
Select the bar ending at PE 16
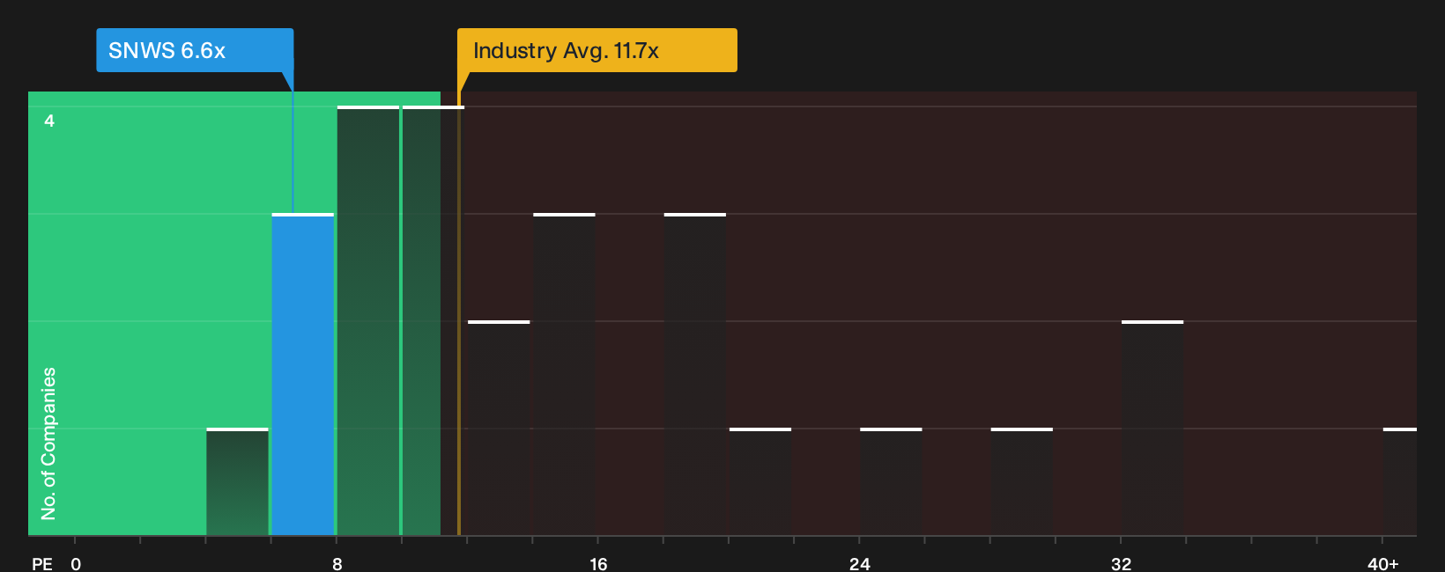[564, 374]
